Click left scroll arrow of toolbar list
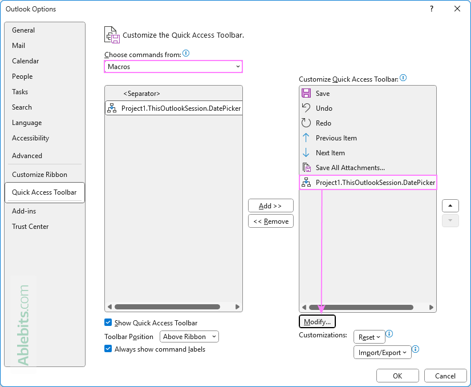 click(304, 307)
